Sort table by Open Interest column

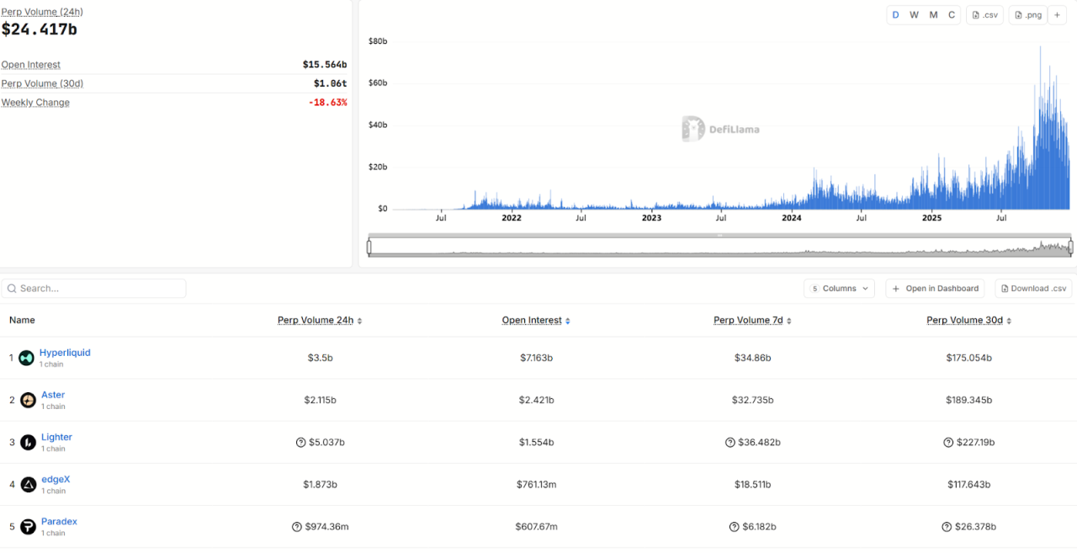pyautogui.click(x=535, y=321)
